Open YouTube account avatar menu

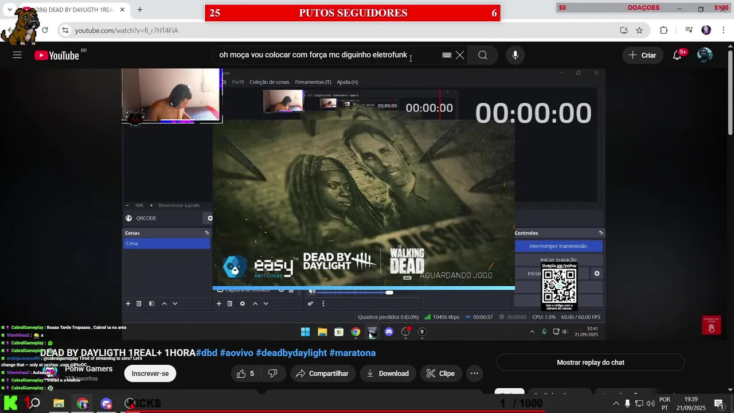(x=705, y=55)
